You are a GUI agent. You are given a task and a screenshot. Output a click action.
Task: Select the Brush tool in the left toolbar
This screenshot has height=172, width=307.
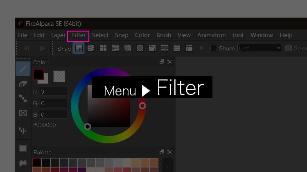point(23,69)
